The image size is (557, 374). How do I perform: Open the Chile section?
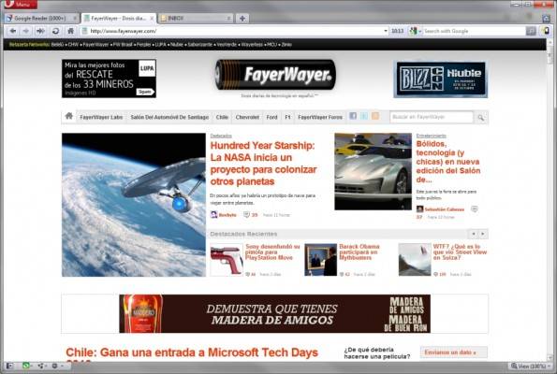pos(222,117)
